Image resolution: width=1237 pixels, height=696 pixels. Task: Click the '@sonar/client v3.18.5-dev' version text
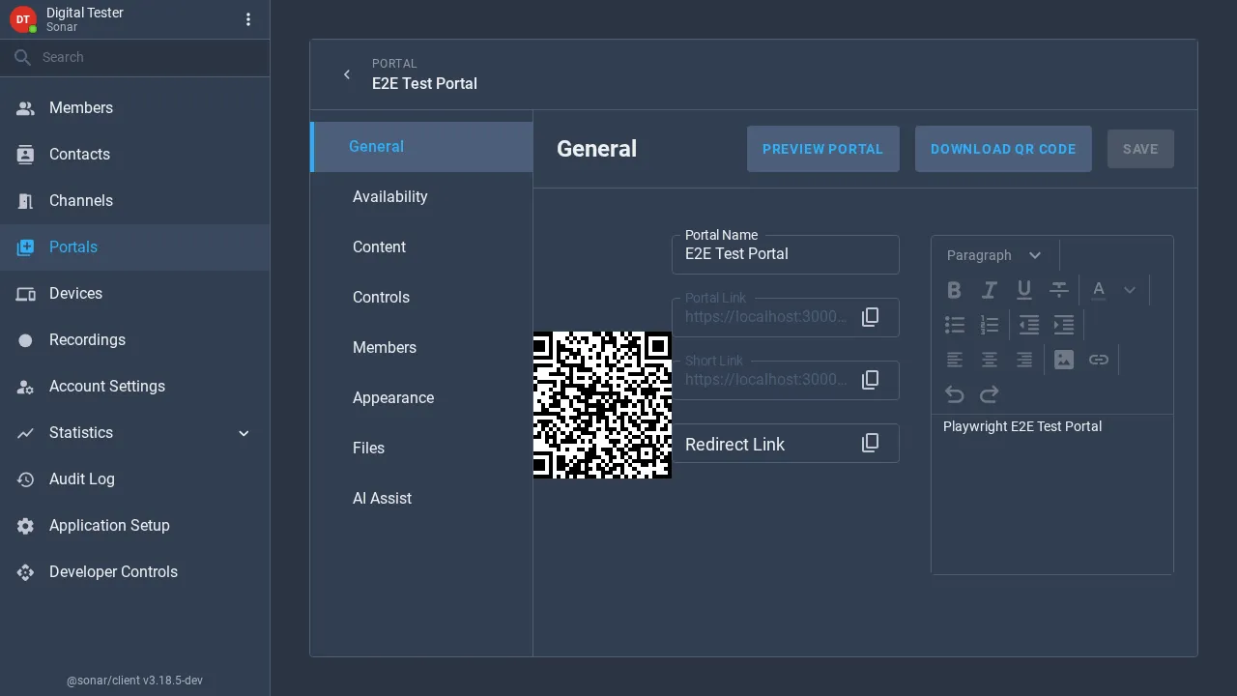click(134, 681)
